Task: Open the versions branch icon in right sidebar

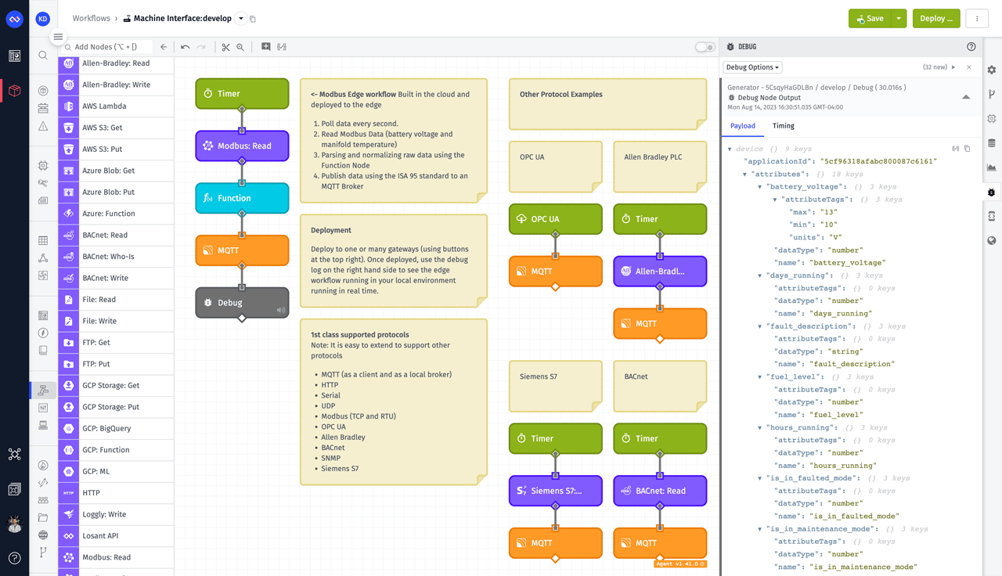Action: tap(992, 95)
